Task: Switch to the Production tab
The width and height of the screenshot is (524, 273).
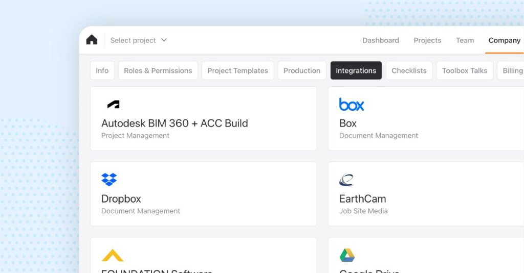Action: click(302, 70)
